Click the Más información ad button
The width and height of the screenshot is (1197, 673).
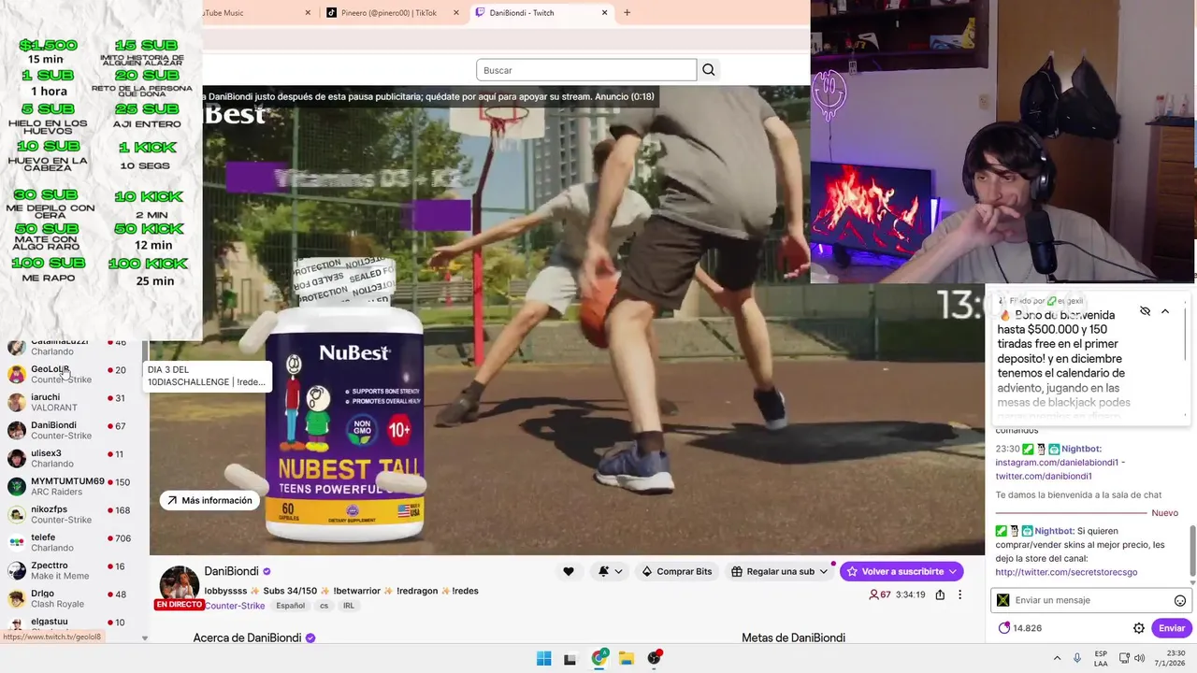tap(209, 500)
